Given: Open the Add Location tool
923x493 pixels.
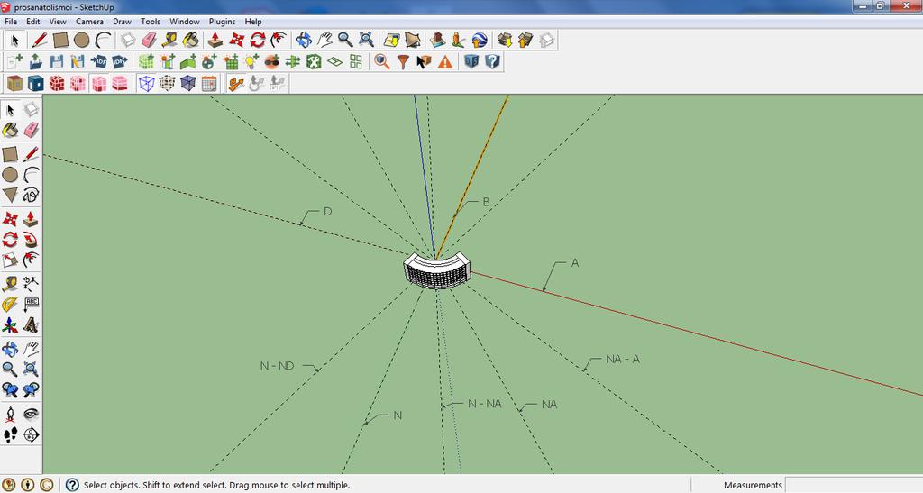Looking at the screenshot, I should pos(391,40).
